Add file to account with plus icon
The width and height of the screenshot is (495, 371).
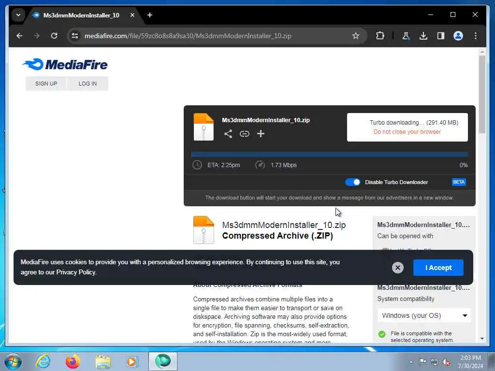261,134
